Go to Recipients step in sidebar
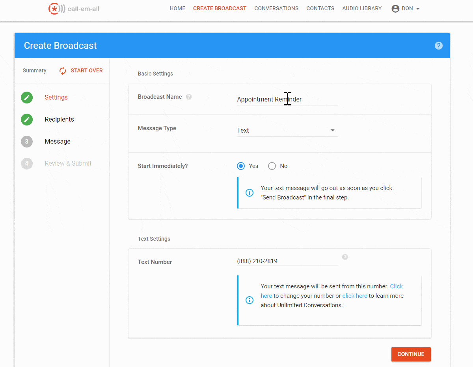This screenshot has width=473, height=367. (x=59, y=120)
